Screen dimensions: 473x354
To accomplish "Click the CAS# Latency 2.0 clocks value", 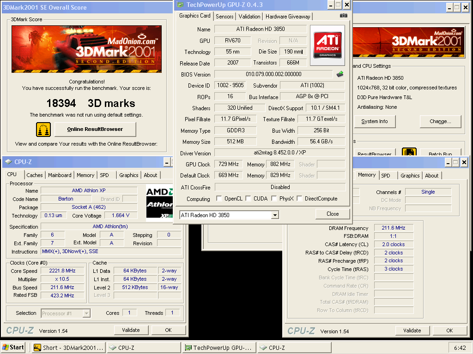I will click(394, 244).
